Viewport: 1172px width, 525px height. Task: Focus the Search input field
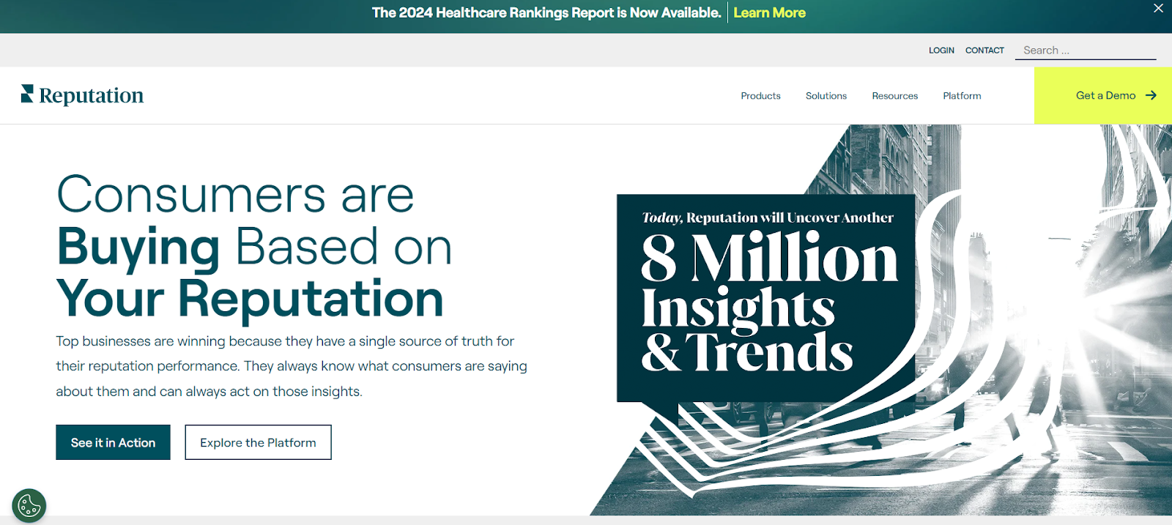point(1086,51)
